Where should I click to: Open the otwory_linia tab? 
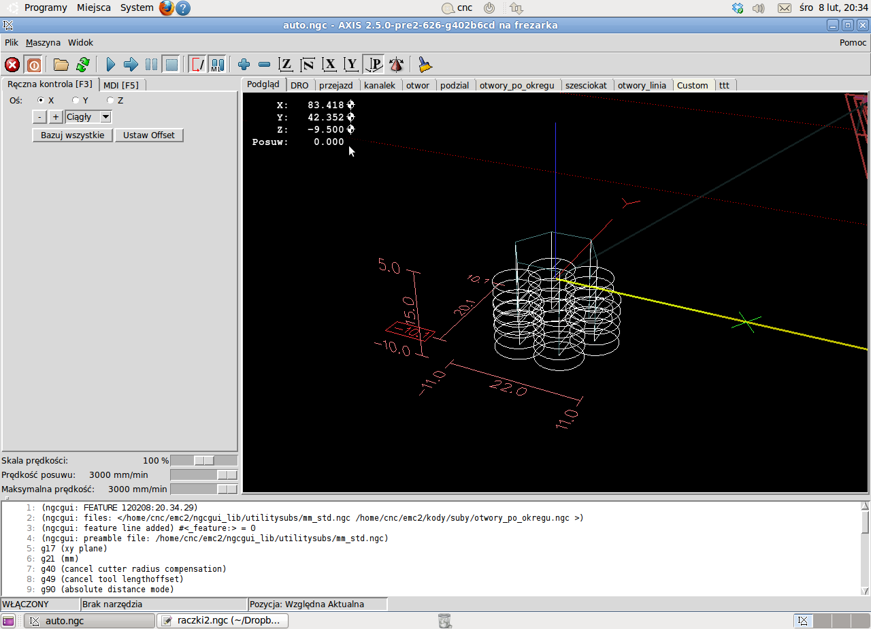642,85
